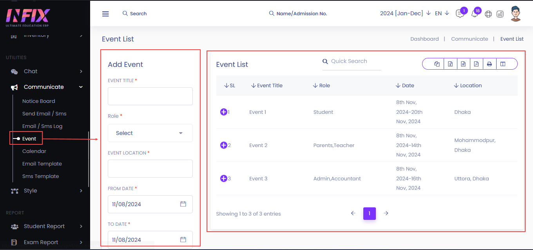The height and width of the screenshot is (250, 533).
Task: Click the Event Location input field
Action: coord(150,169)
